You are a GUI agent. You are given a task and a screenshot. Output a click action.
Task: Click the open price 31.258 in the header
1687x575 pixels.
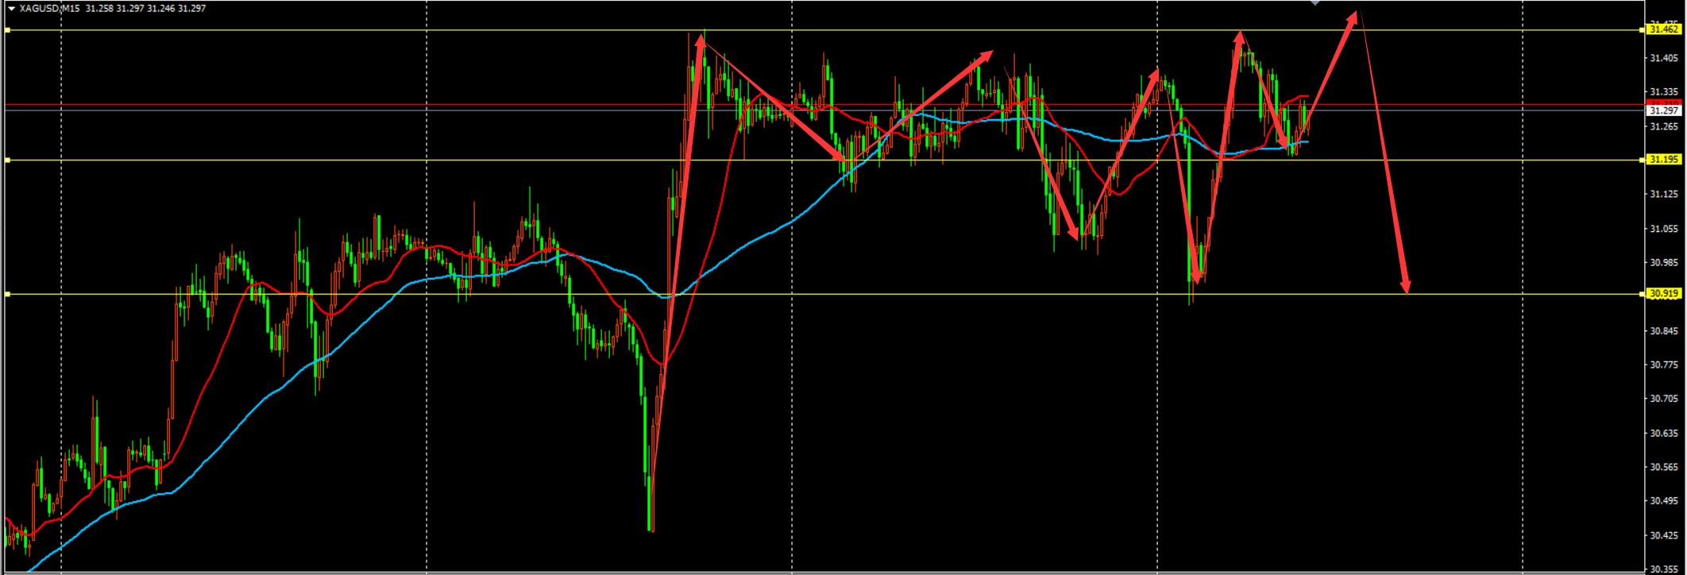point(98,8)
